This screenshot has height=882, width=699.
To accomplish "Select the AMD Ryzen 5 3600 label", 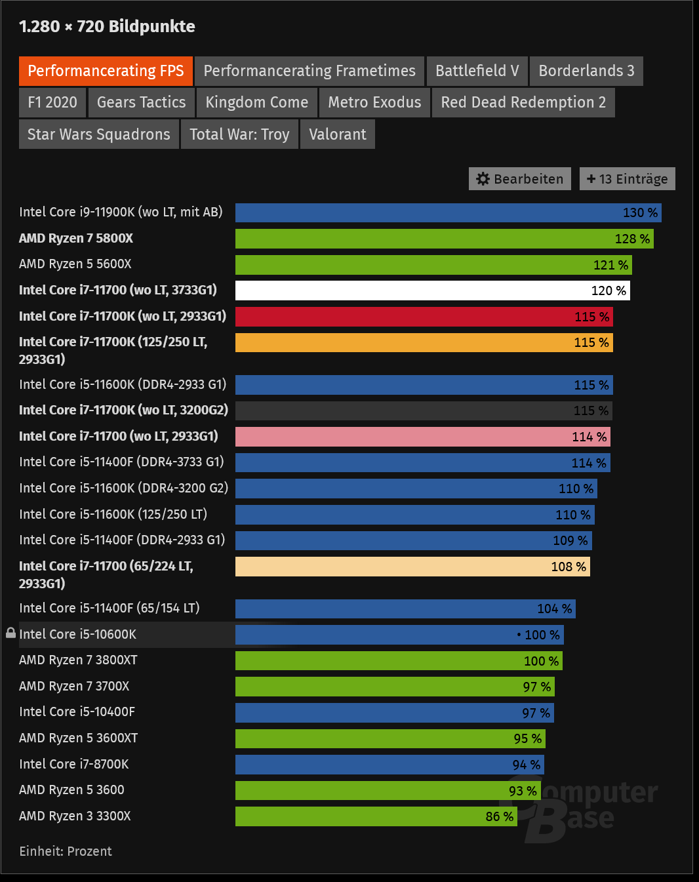I will click(x=71, y=790).
